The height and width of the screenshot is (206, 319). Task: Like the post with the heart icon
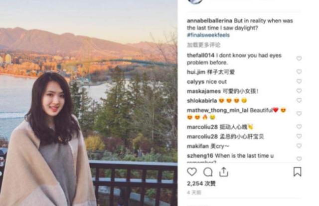tap(192, 172)
